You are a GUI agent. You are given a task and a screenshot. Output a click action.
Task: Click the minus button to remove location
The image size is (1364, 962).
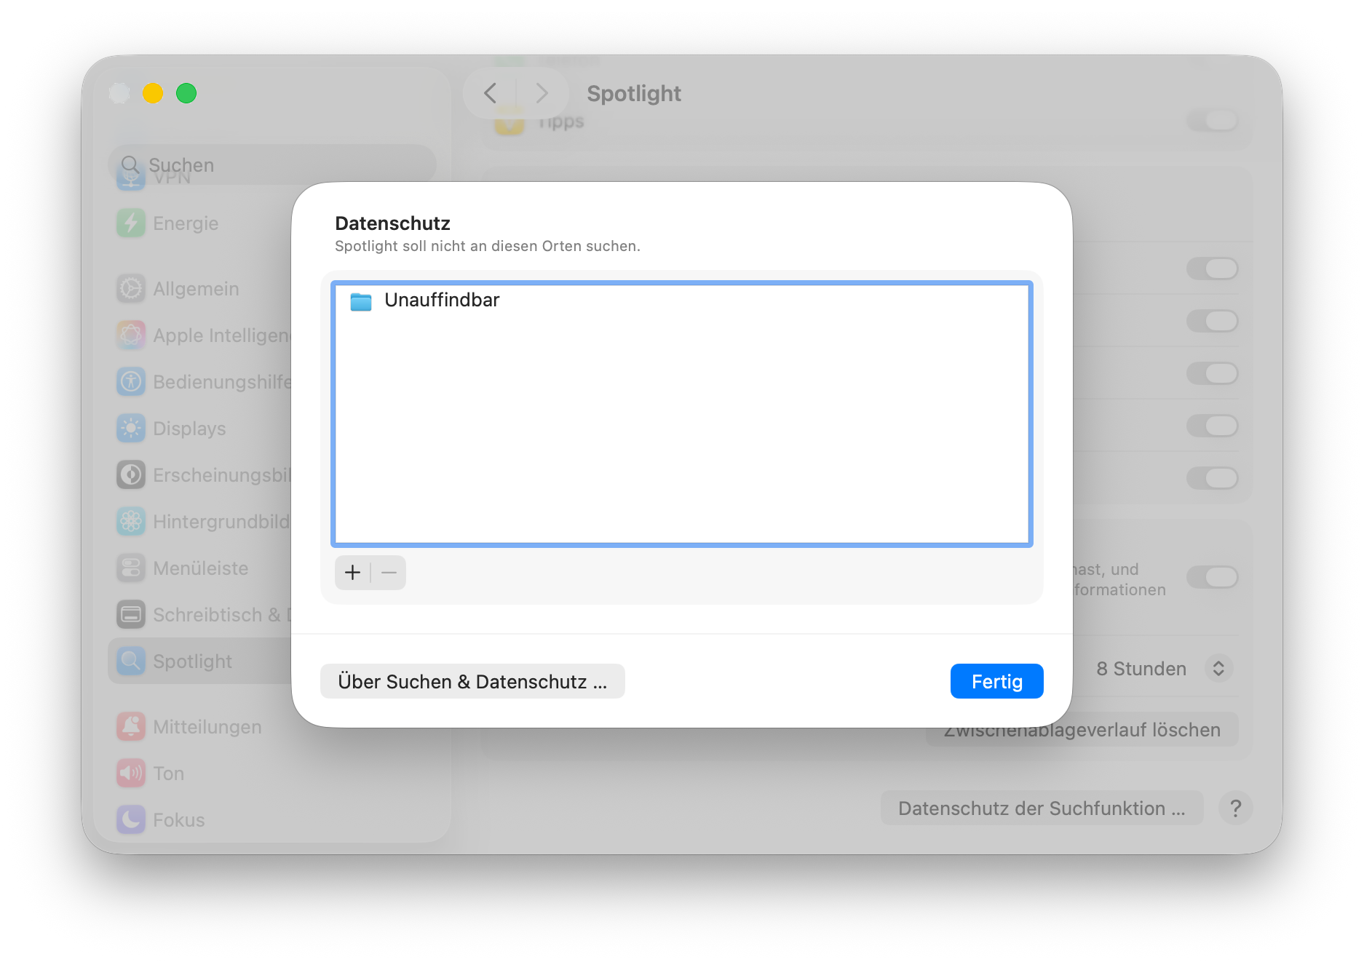pyautogui.click(x=389, y=573)
